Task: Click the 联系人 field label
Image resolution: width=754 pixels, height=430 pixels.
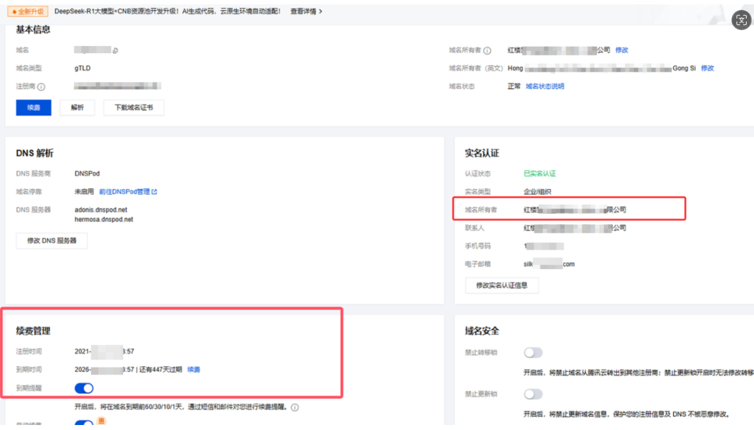Action: point(474,228)
